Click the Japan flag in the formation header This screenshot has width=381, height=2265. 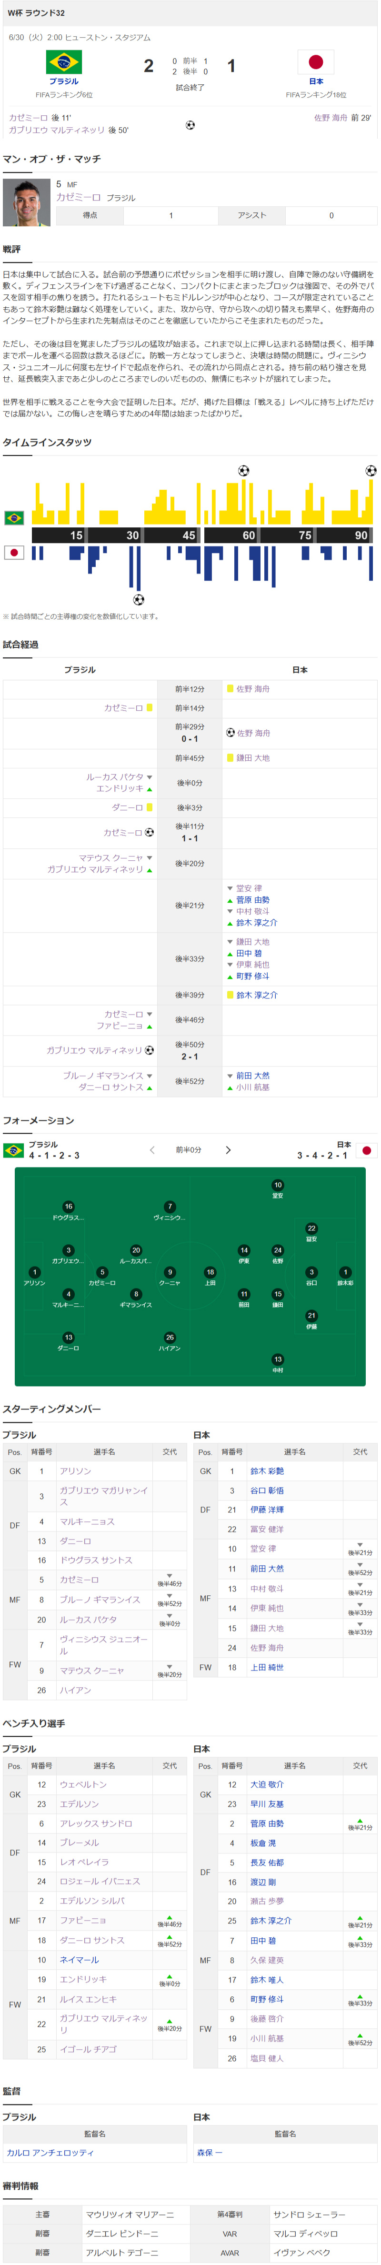(x=367, y=1150)
